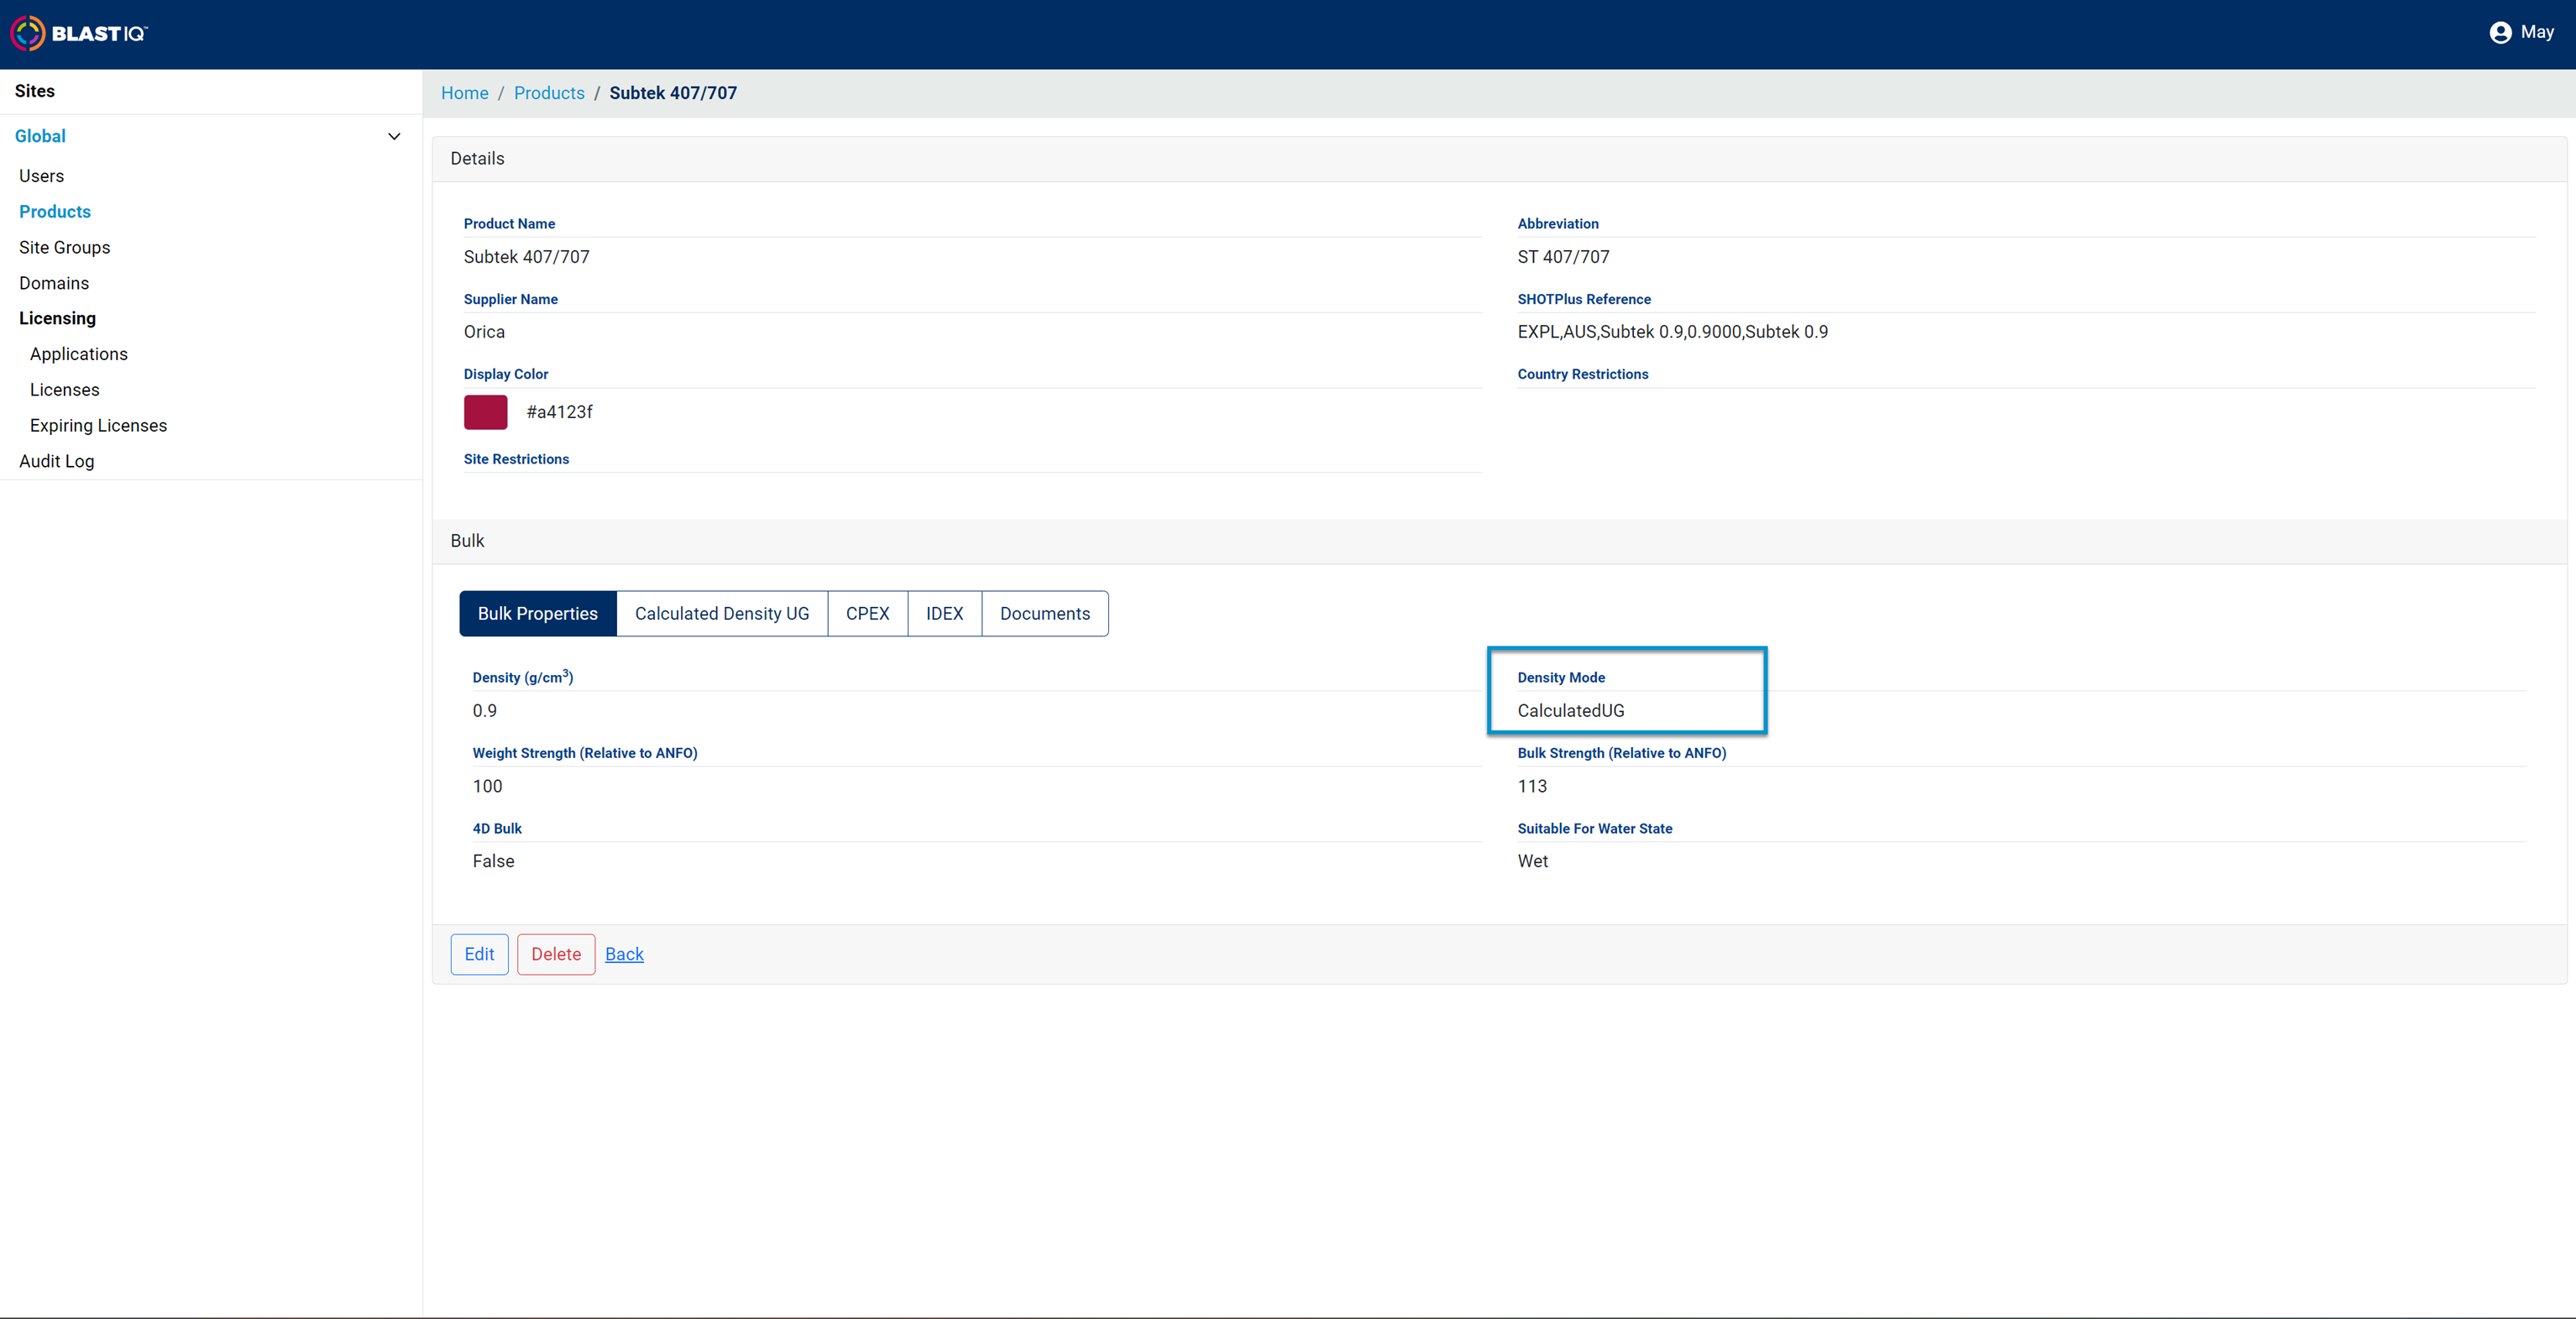
Task: Click the water state value Wet
Action: point(1533,861)
